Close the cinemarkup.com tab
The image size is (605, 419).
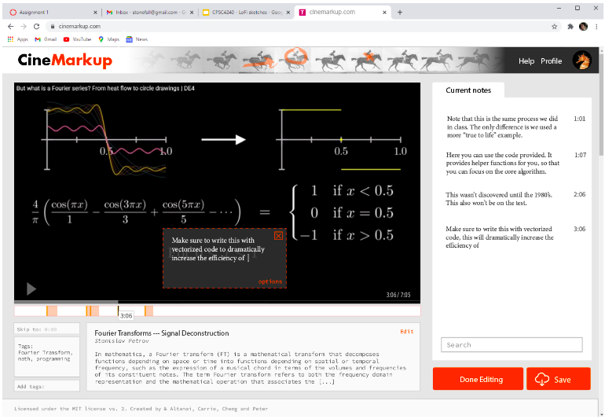(x=384, y=13)
